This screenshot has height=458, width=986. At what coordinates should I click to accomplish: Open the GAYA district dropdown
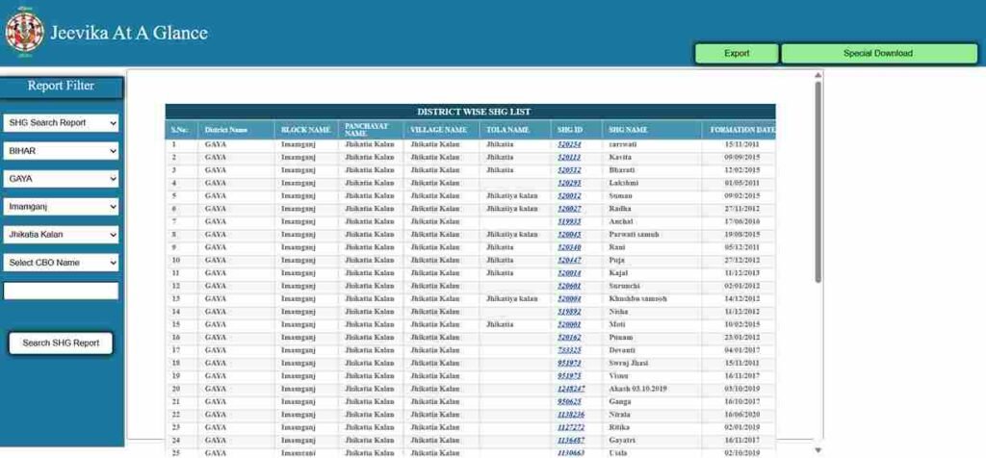(x=61, y=179)
